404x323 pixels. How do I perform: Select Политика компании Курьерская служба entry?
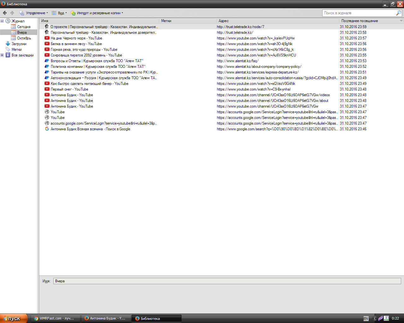(x=222, y=67)
